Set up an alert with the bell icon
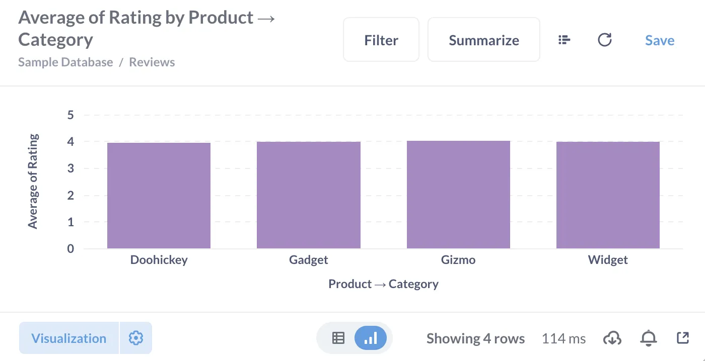The image size is (705, 361). [648, 338]
